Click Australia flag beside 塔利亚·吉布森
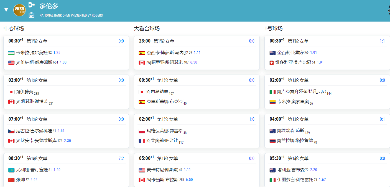 point(272,170)
